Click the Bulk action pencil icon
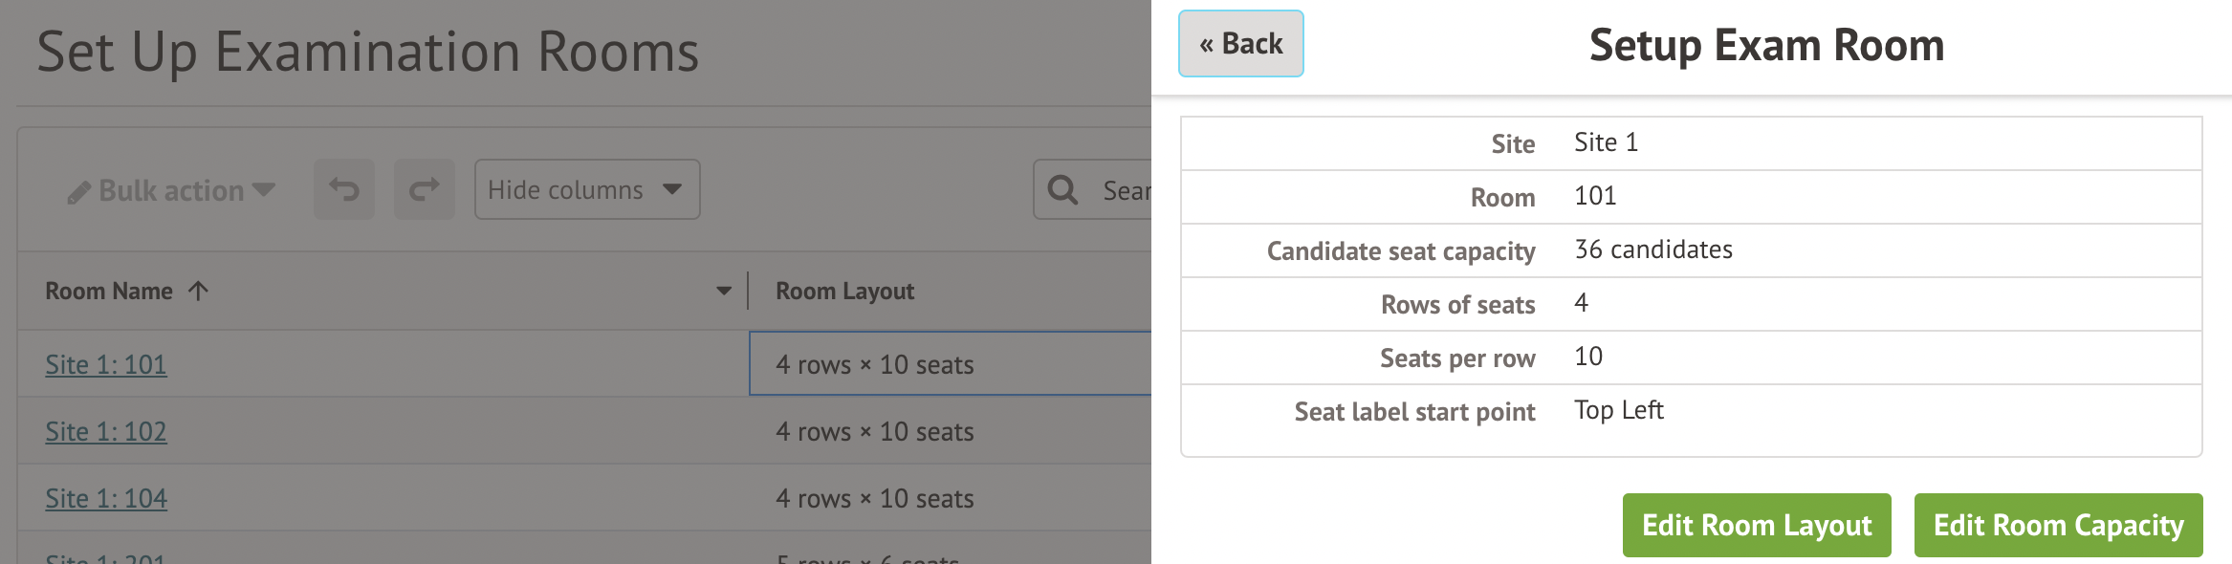2232x564 pixels. pos(78,192)
